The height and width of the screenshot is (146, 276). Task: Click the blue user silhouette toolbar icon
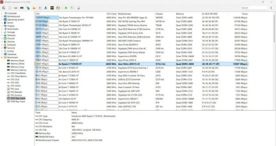click(x=46, y=8)
